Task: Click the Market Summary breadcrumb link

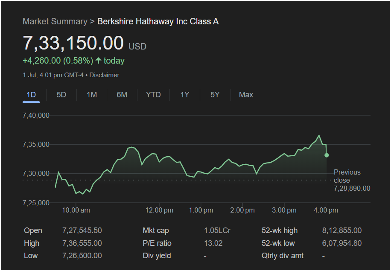Action: tap(55, 21)
